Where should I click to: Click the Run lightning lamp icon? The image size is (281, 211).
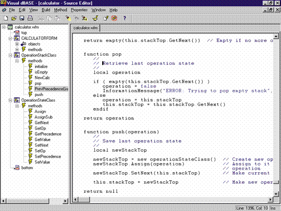pos(95,18)
